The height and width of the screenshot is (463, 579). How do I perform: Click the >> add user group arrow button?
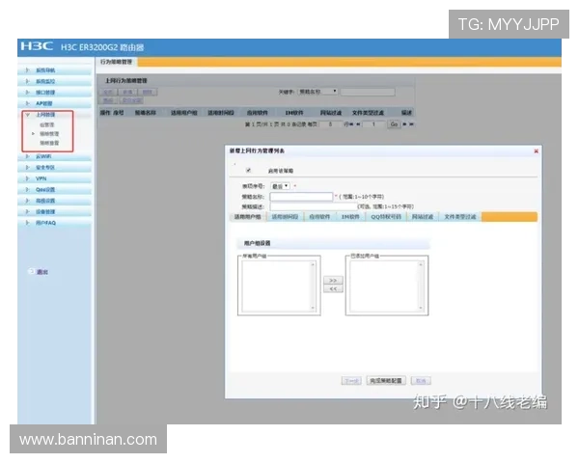click(331, 280)
